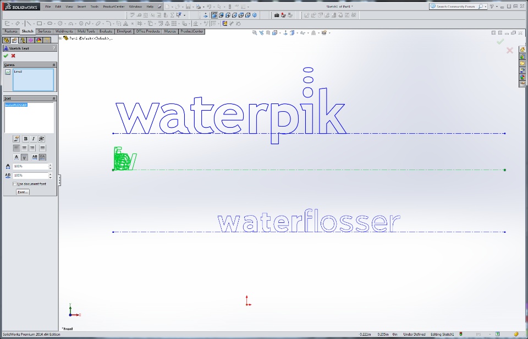This screenshot has height=339, width=528.
Task: Cancel Sketch Text with red X
Action: 13,56
